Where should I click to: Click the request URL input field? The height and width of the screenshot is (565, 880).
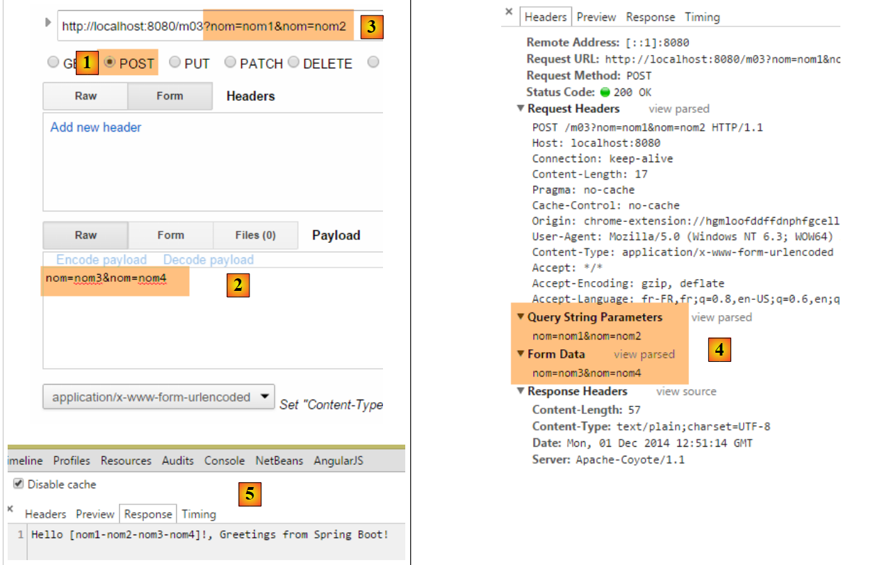(x=132, y=26)
